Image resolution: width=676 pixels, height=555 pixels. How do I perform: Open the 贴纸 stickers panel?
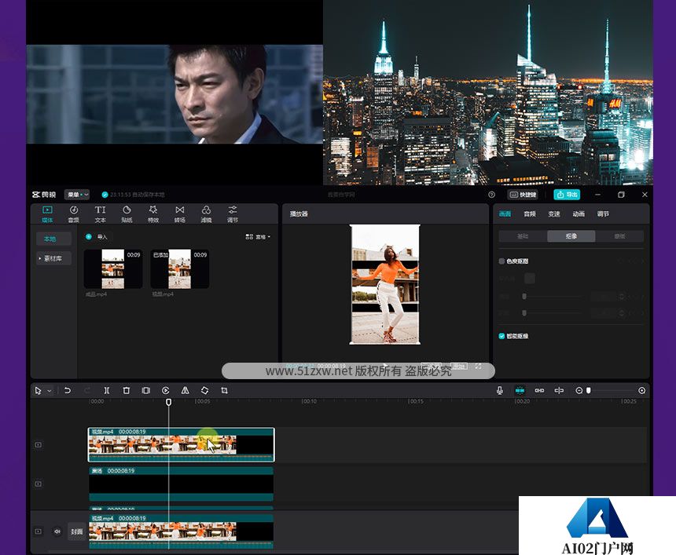[x=127, y=214]
